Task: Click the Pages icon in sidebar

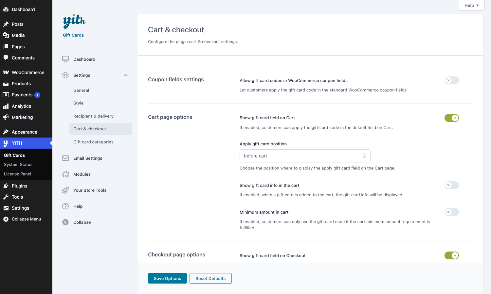Action: coord(6,47)
